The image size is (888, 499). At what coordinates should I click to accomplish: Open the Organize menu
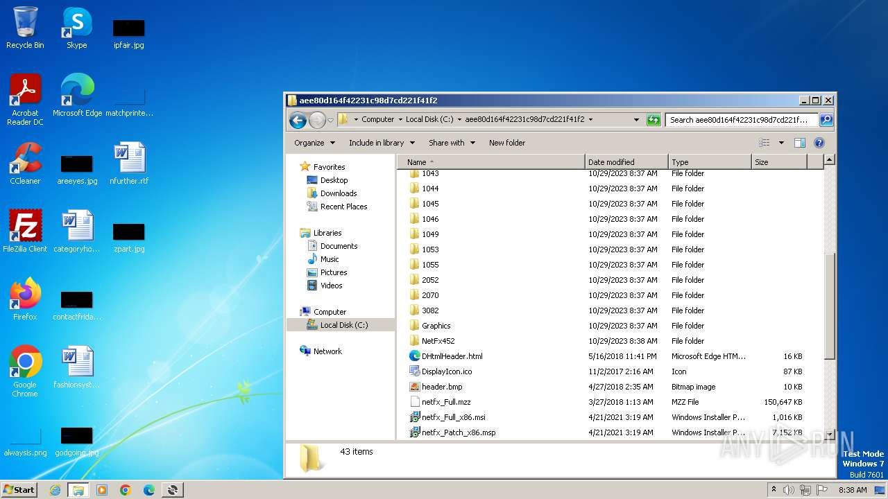pos(315,143)
